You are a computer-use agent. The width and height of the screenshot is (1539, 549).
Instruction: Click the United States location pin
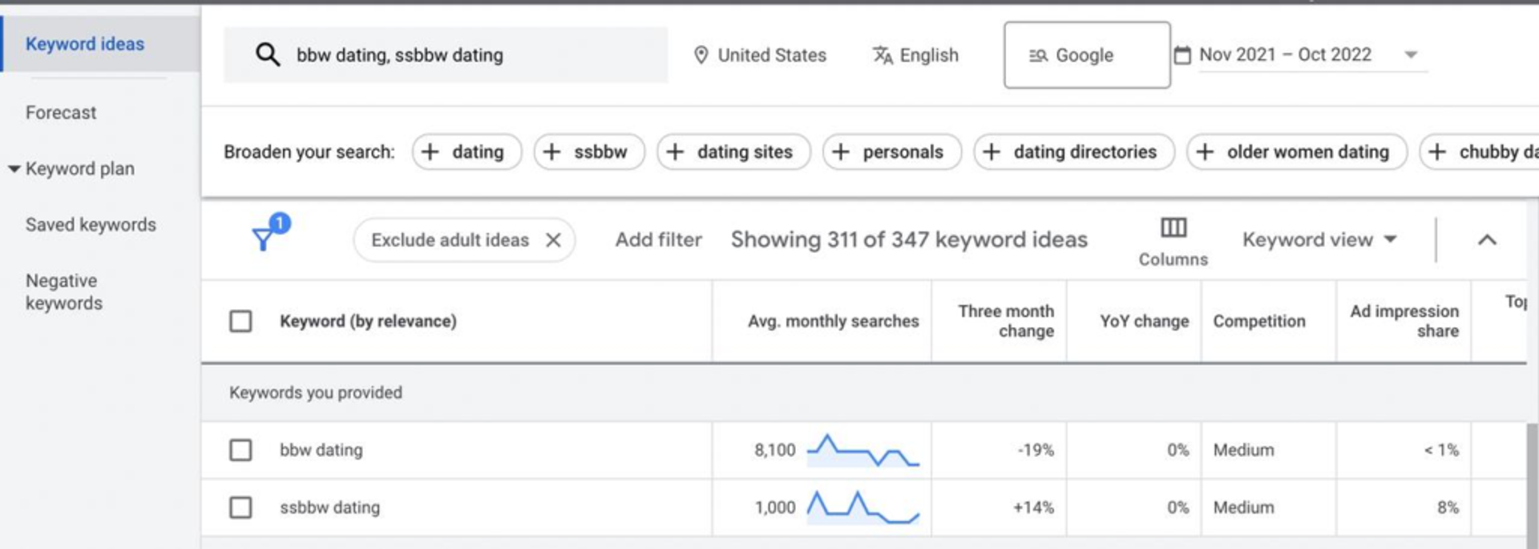[701, 55]
